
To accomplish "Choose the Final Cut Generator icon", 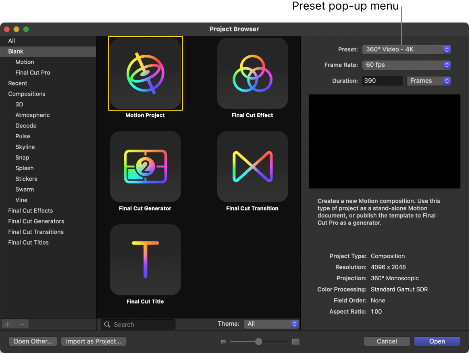I will (x=145, y=167).
